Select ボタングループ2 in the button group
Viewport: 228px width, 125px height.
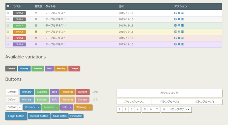[169, 102]
